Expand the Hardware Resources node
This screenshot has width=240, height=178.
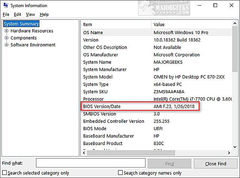6,31
